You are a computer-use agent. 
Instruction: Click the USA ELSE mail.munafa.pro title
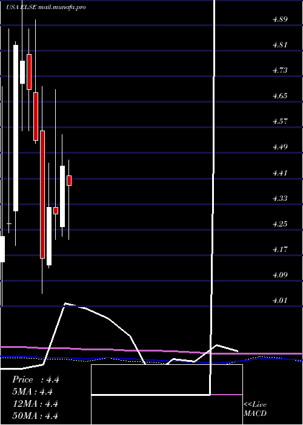pyautogui.click(x=46, y=7)
